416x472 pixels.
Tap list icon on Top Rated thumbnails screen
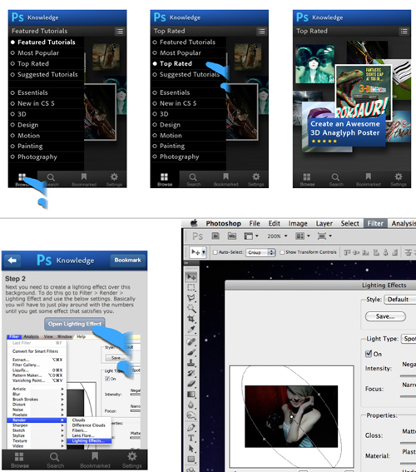click(404, 31)
